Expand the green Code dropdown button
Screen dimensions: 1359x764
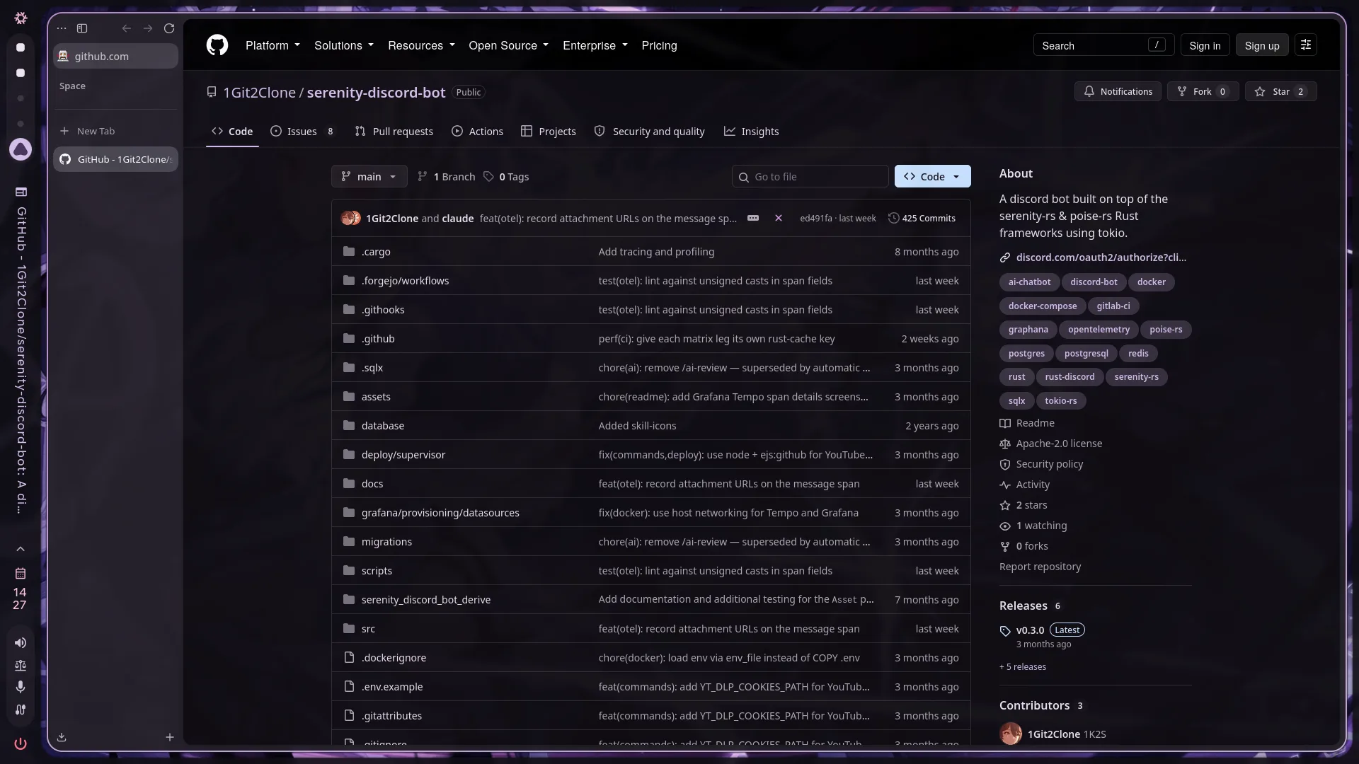click(x=932, y=176)
